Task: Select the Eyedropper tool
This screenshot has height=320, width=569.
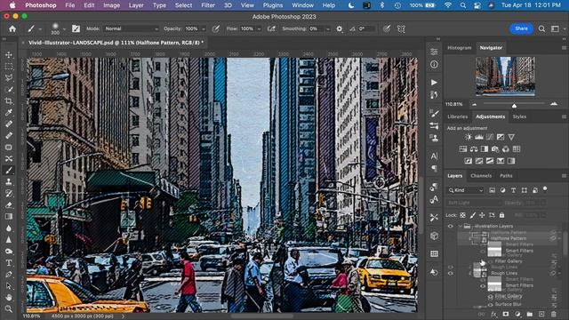Action: [9, 113]
